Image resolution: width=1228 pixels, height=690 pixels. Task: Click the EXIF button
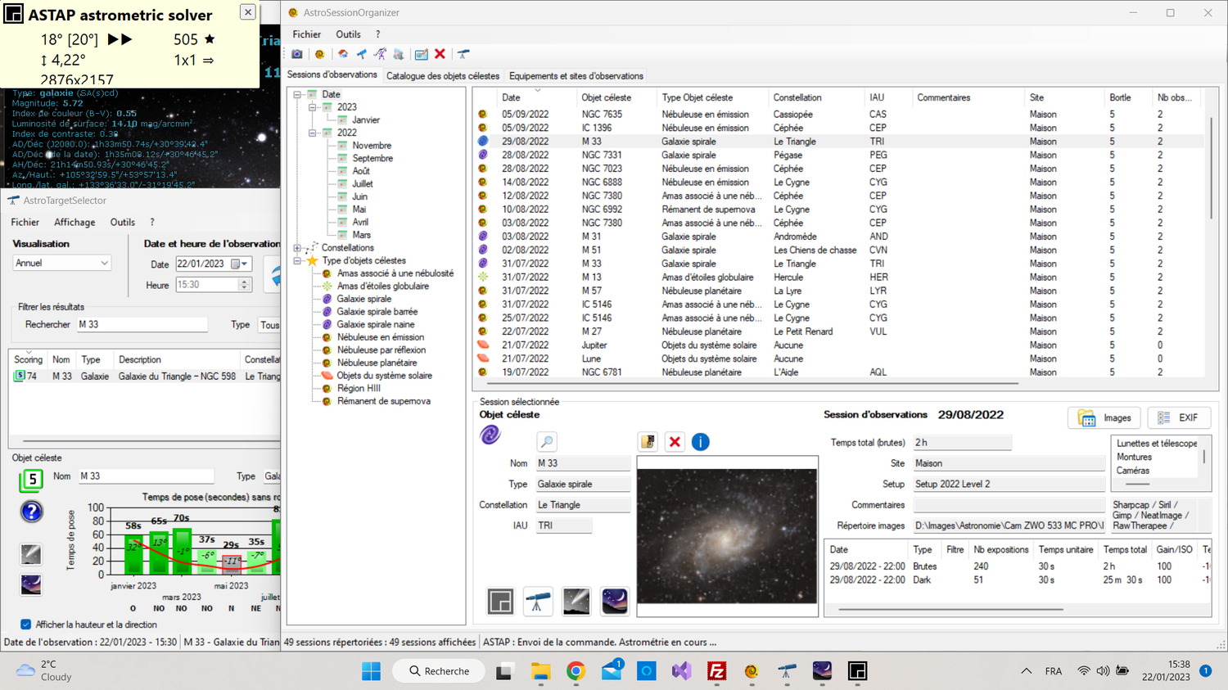[1179, 417]
